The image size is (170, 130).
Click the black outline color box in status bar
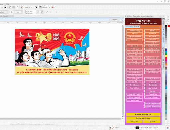[x=137, y=128]
